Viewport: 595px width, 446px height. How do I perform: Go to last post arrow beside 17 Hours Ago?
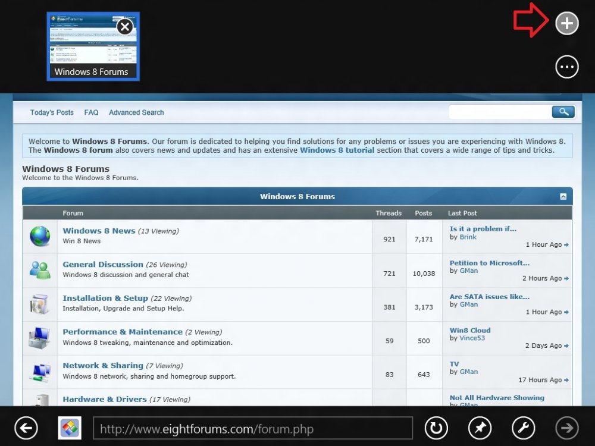566,380
